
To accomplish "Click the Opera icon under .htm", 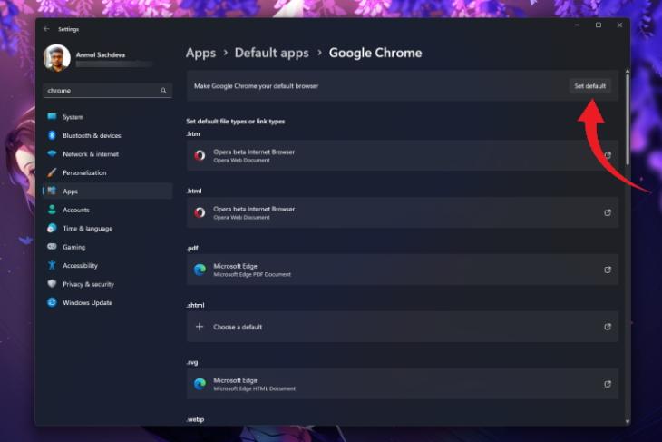I will coord(200,155).
